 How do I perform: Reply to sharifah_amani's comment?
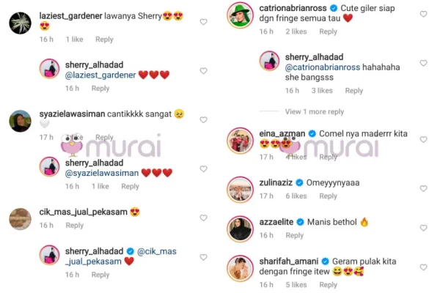coord(328,285)
